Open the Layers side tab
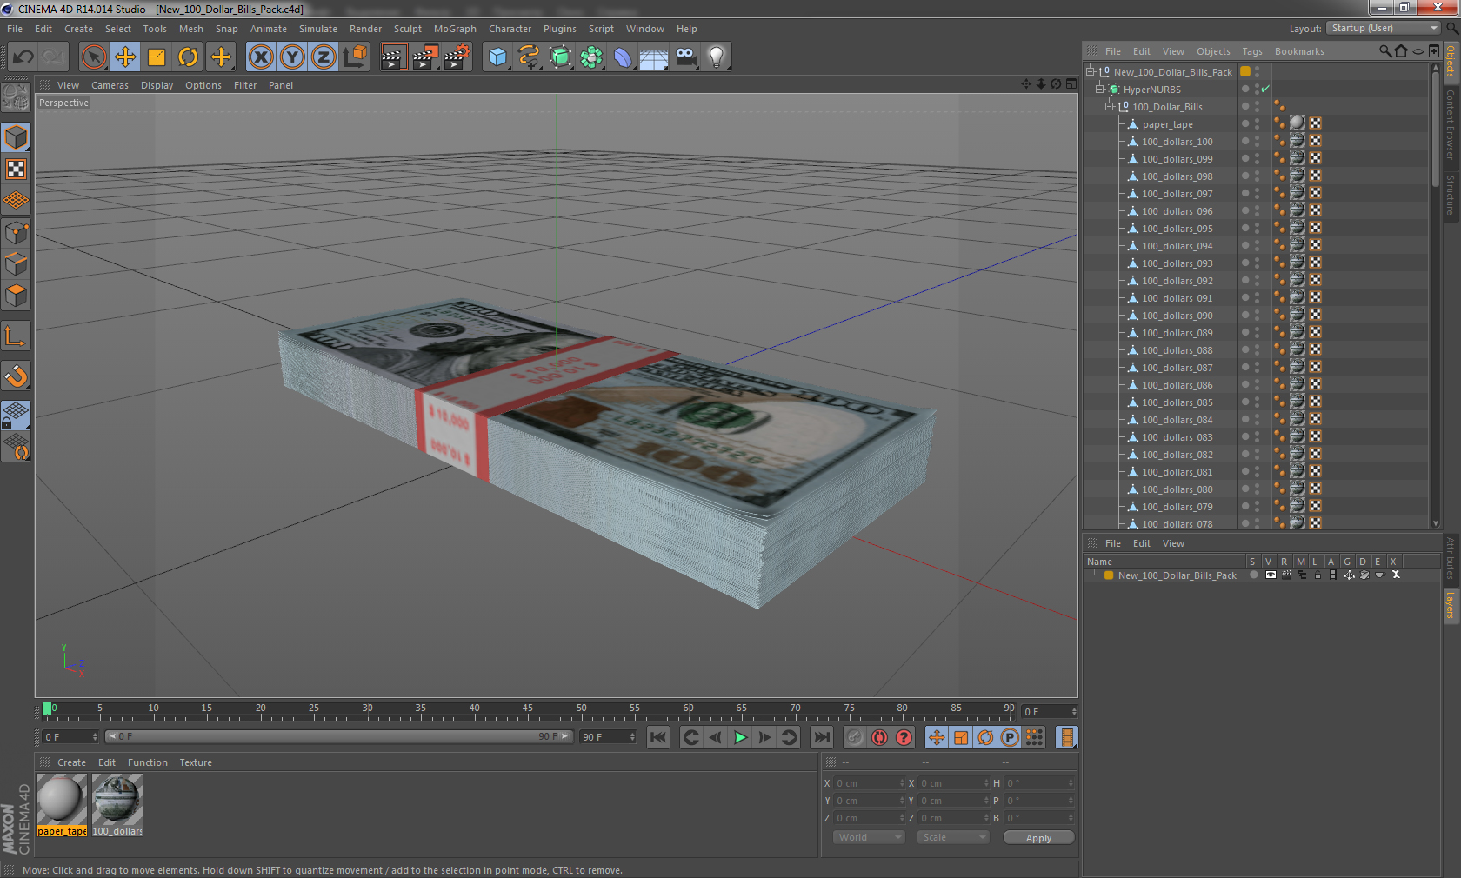 point(1451,605)
